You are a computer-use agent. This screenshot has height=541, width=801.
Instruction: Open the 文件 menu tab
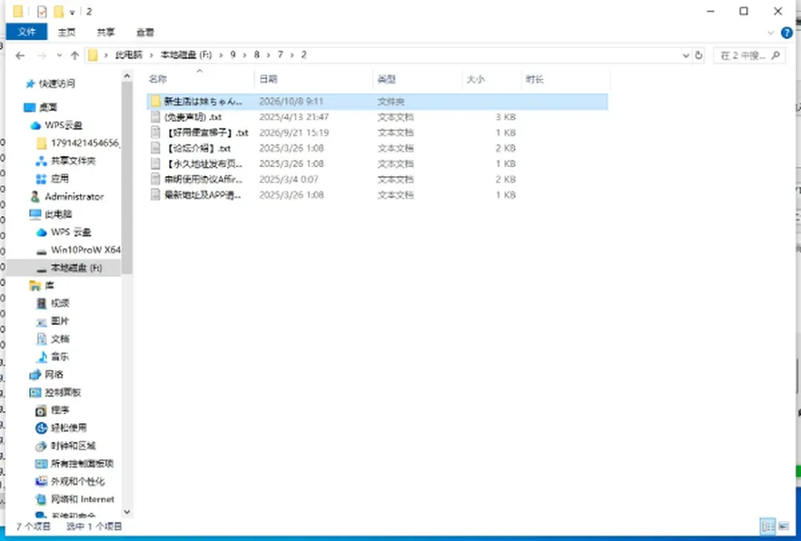tap(27, 32)
